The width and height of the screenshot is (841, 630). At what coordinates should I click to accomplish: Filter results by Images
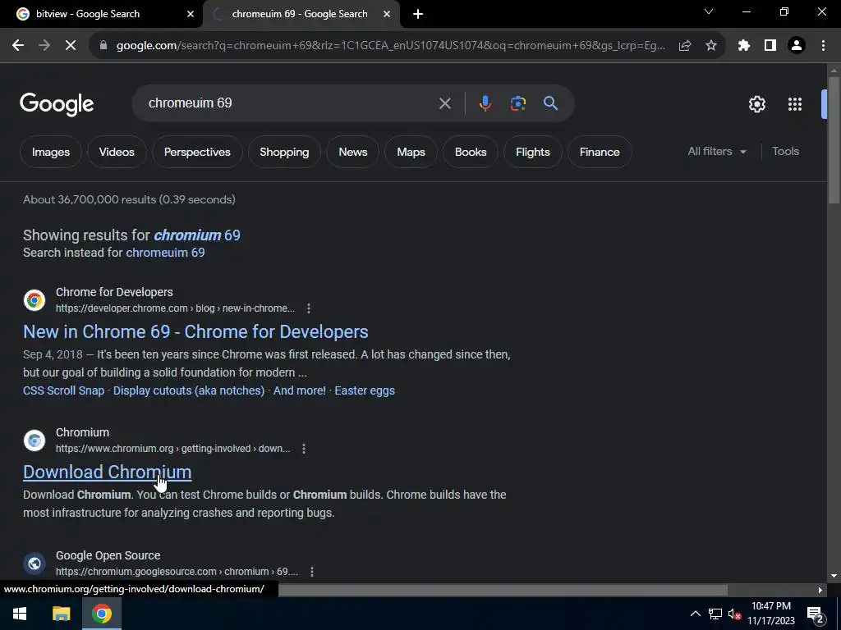(51, 152)
